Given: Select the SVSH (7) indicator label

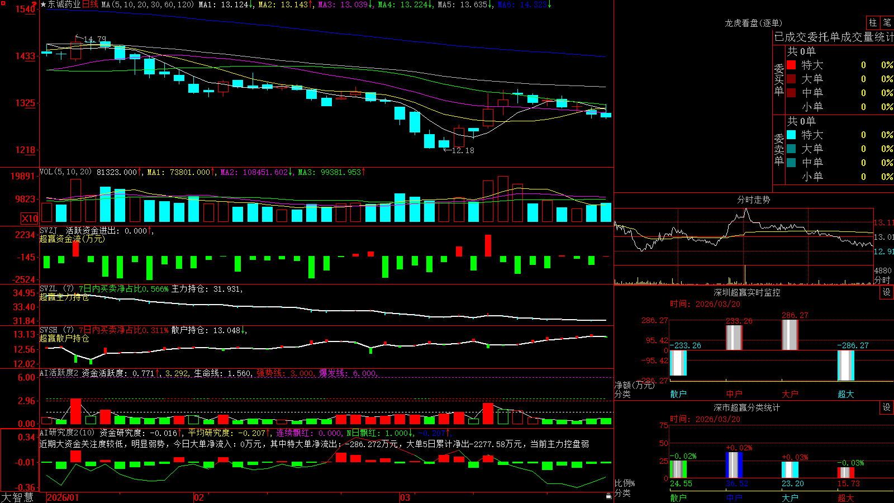Looking at the screenshot, I should click(56, 330).
